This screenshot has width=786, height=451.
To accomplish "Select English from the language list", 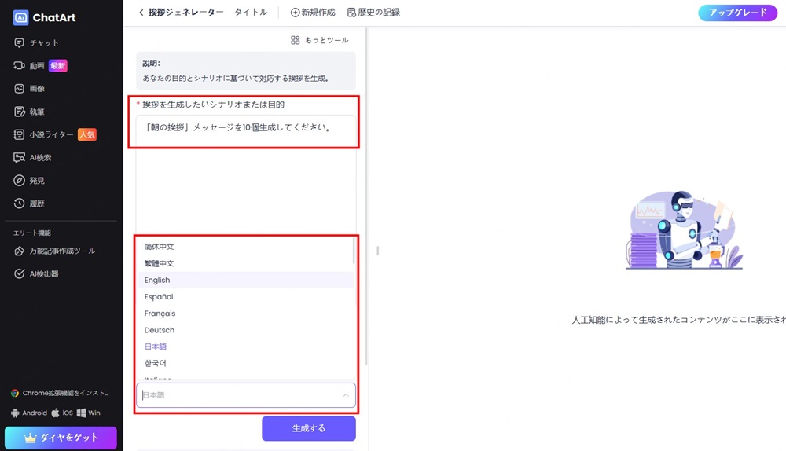I will pyautogui.click(x=157, y=280).
